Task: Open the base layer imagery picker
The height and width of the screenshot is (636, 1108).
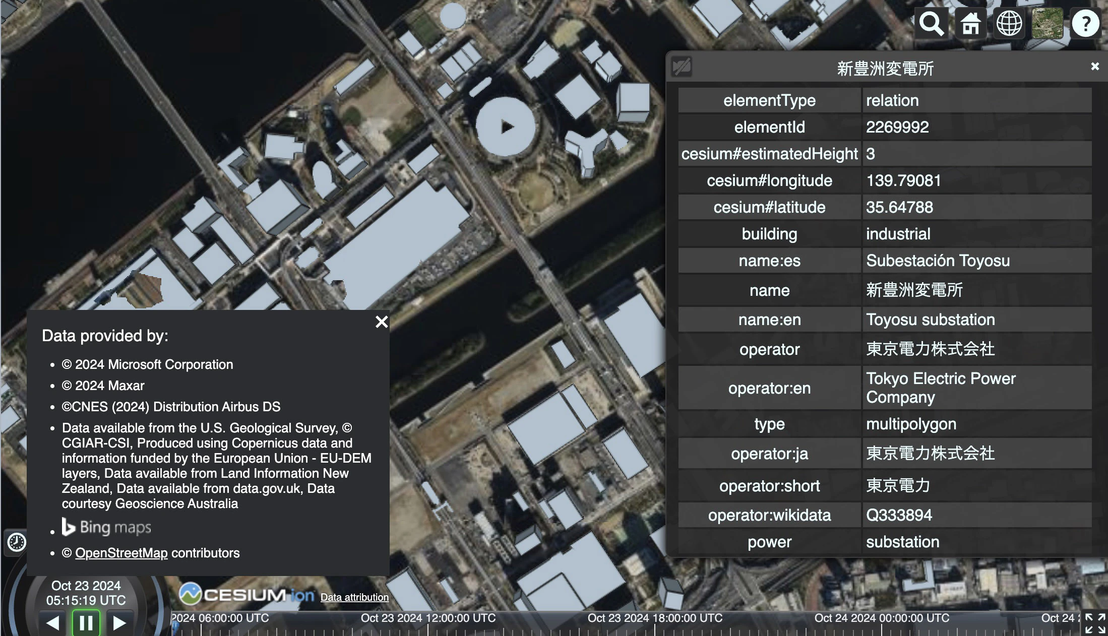Action: tap(1048, 23)
